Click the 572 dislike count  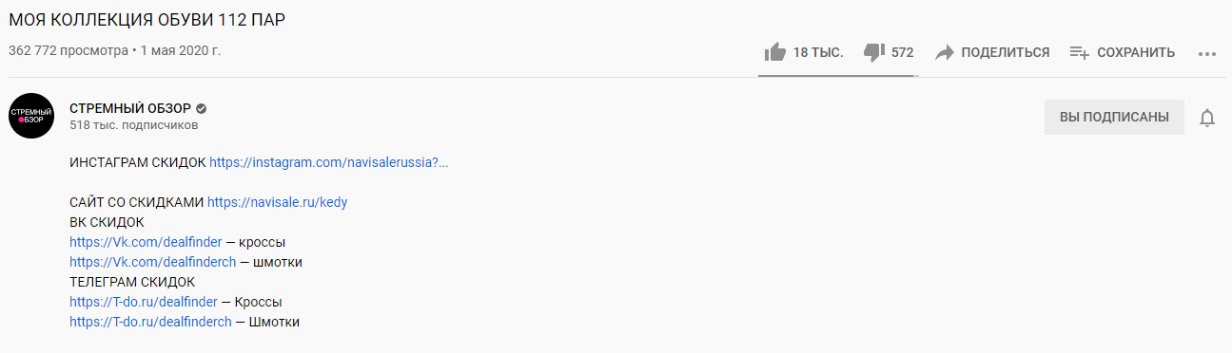[x=903, y=53]
